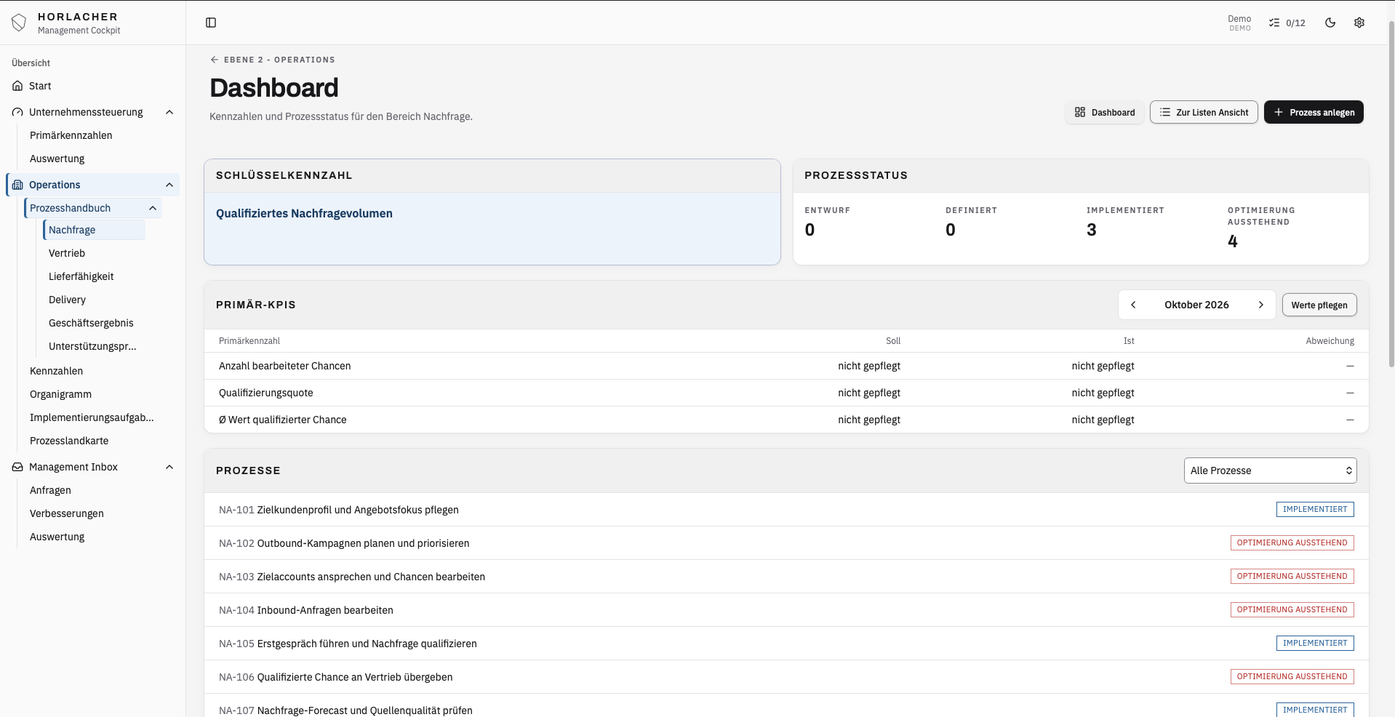
Task: Click NA-105 Implementiert status badge
Action: point(1315,643)
